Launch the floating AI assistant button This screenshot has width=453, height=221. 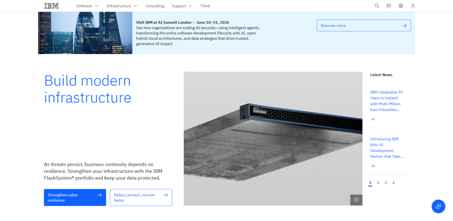click(x=438, y=206)
